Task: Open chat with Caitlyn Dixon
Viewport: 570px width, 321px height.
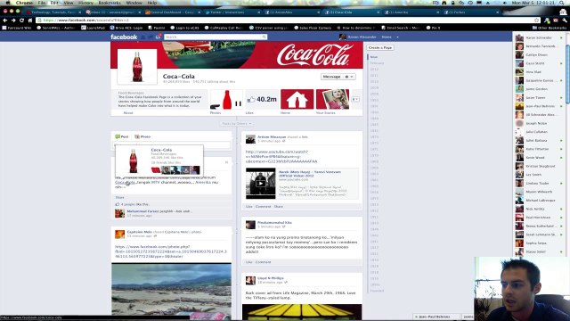Action: (540, 55)
